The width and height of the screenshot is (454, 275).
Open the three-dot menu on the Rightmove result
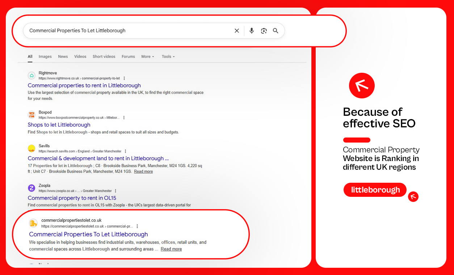[124, 78]
